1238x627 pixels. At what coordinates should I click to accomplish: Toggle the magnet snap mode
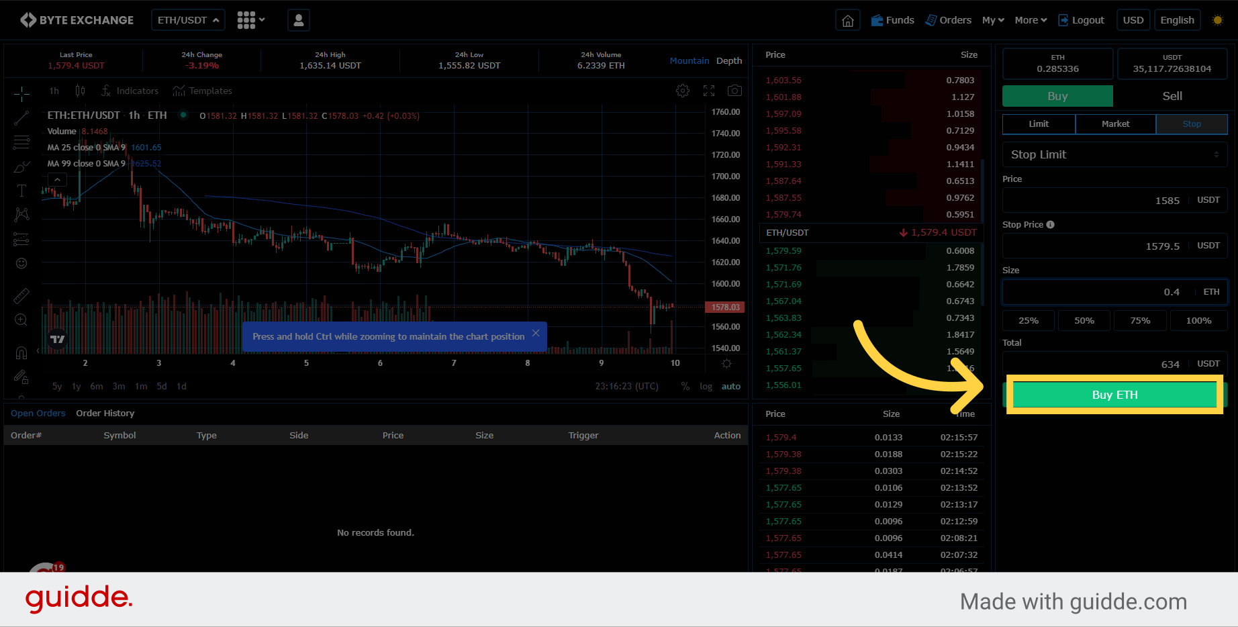21,352
